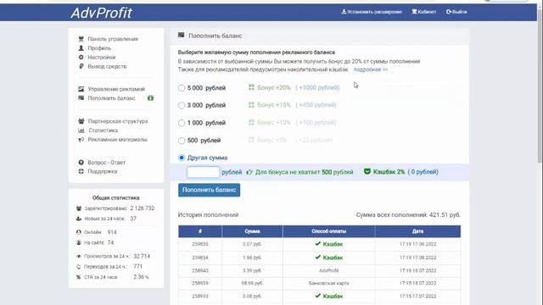543x305 pixels.
Task: Click the AdvProfit payment method cell
Action: pyautogui.click(x=328, y=270)
